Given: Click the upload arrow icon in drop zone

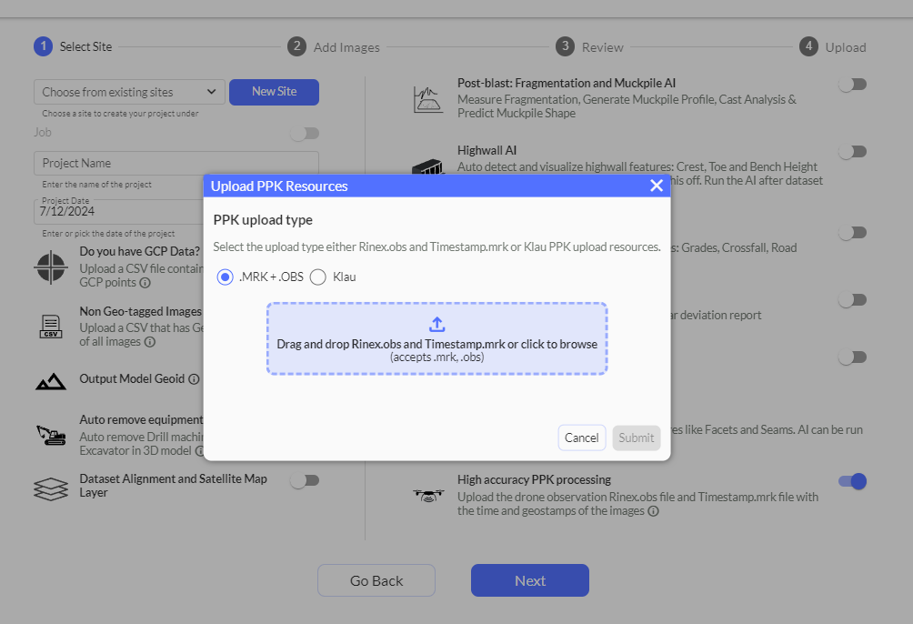Looking at the screenshot, I should click(436, 325).
